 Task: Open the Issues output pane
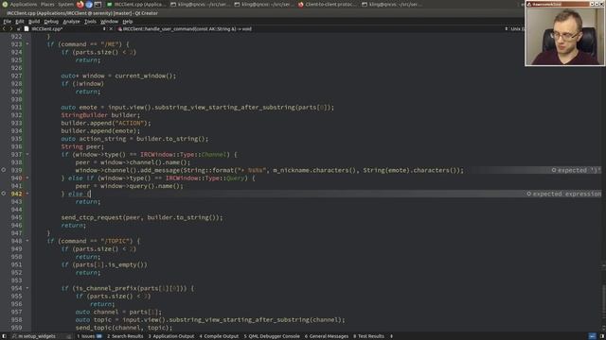tap(89, 336)
